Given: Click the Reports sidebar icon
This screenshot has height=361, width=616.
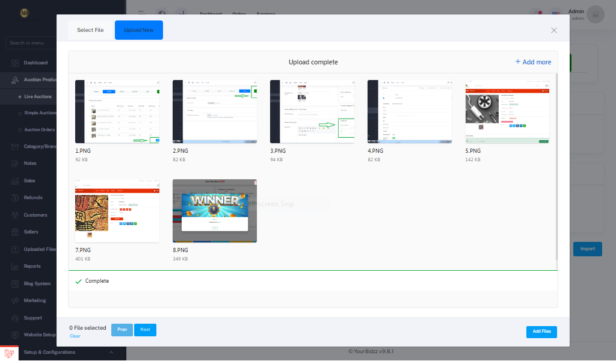Looking at the screenshot, I should point(14,266).
